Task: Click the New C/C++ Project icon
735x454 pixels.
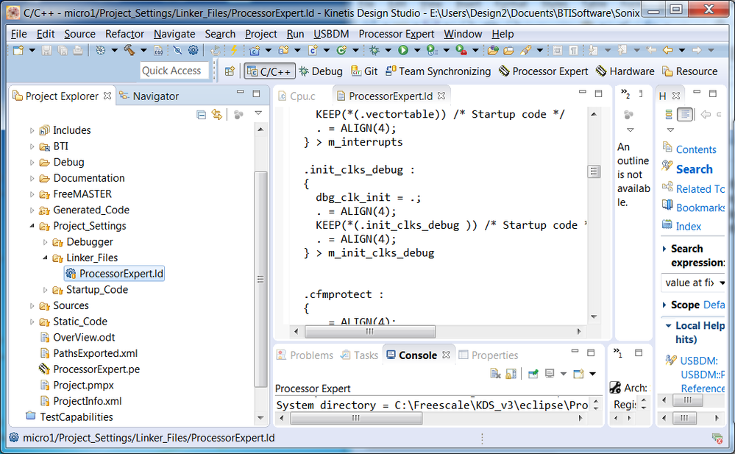Action: click(x=255, y=50)
